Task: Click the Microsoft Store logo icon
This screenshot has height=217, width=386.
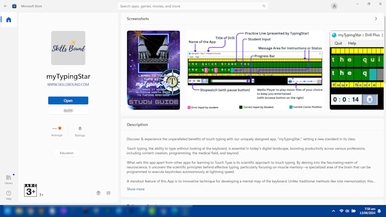Action: pos(14,6)
